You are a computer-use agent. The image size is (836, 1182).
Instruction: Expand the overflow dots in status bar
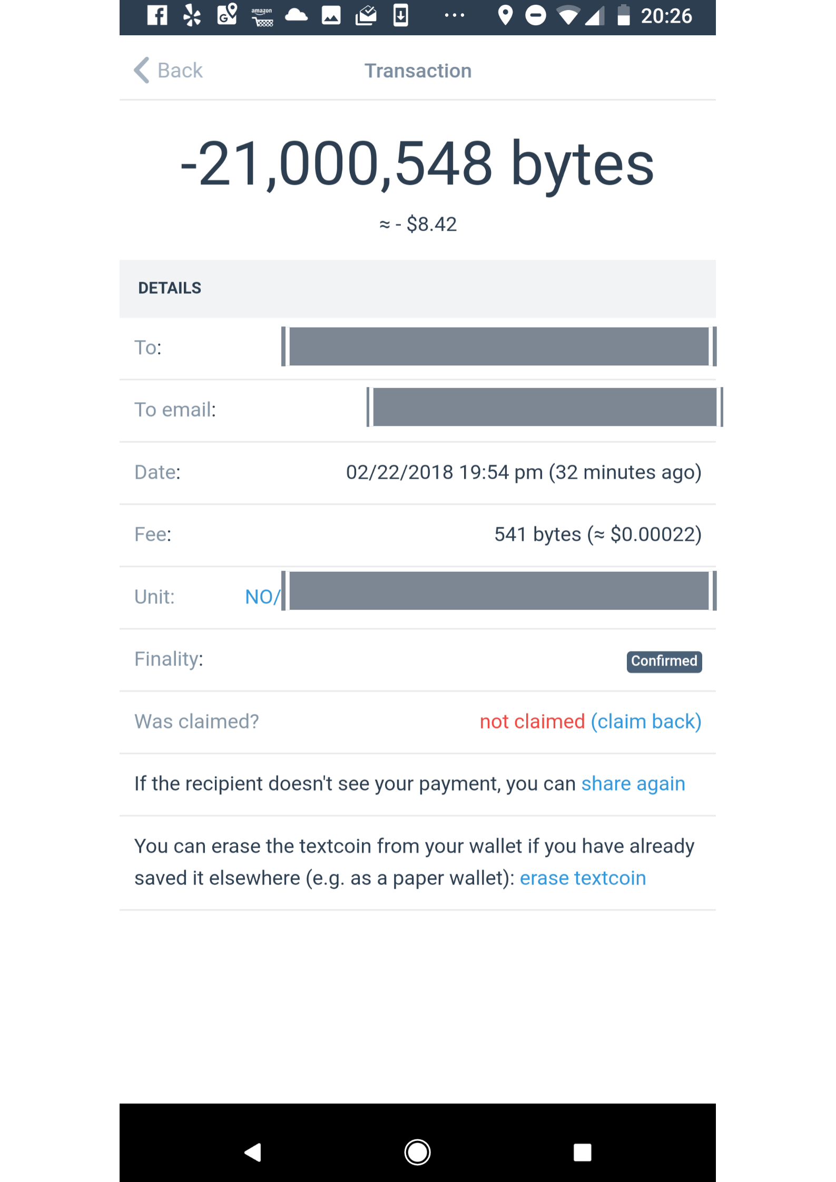coord(454,15)
